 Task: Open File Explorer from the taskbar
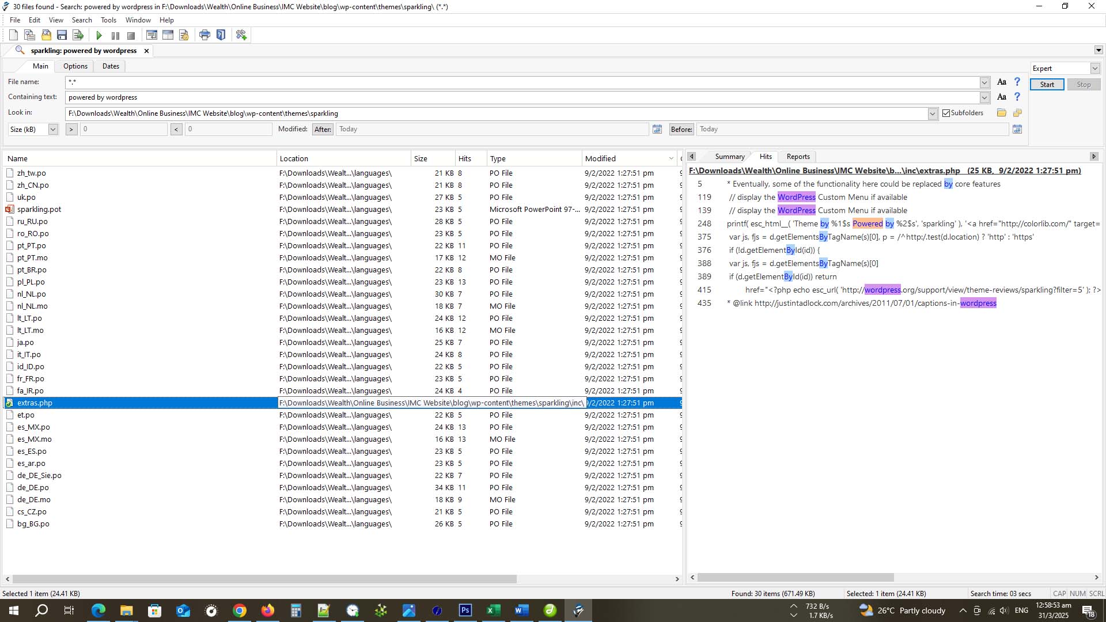click(127, 610)
